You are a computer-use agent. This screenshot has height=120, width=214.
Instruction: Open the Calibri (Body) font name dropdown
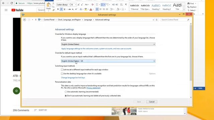tap(69, 5)
